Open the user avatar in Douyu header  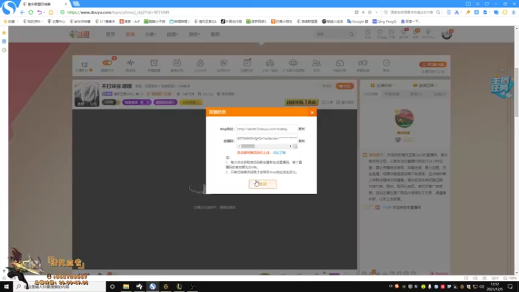point(447,34)
